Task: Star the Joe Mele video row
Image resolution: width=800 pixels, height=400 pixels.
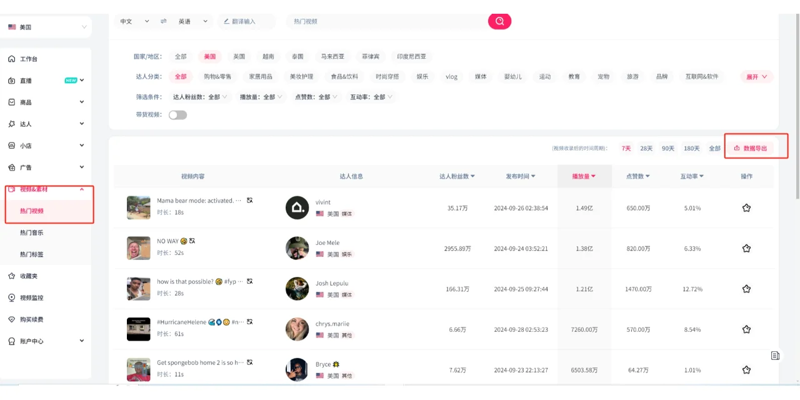Action: (746, 248)
